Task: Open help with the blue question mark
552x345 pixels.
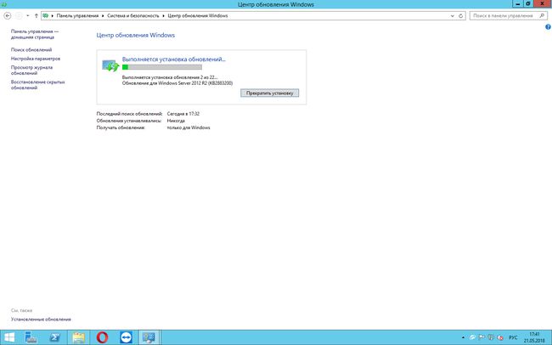Action: [548, 27]
